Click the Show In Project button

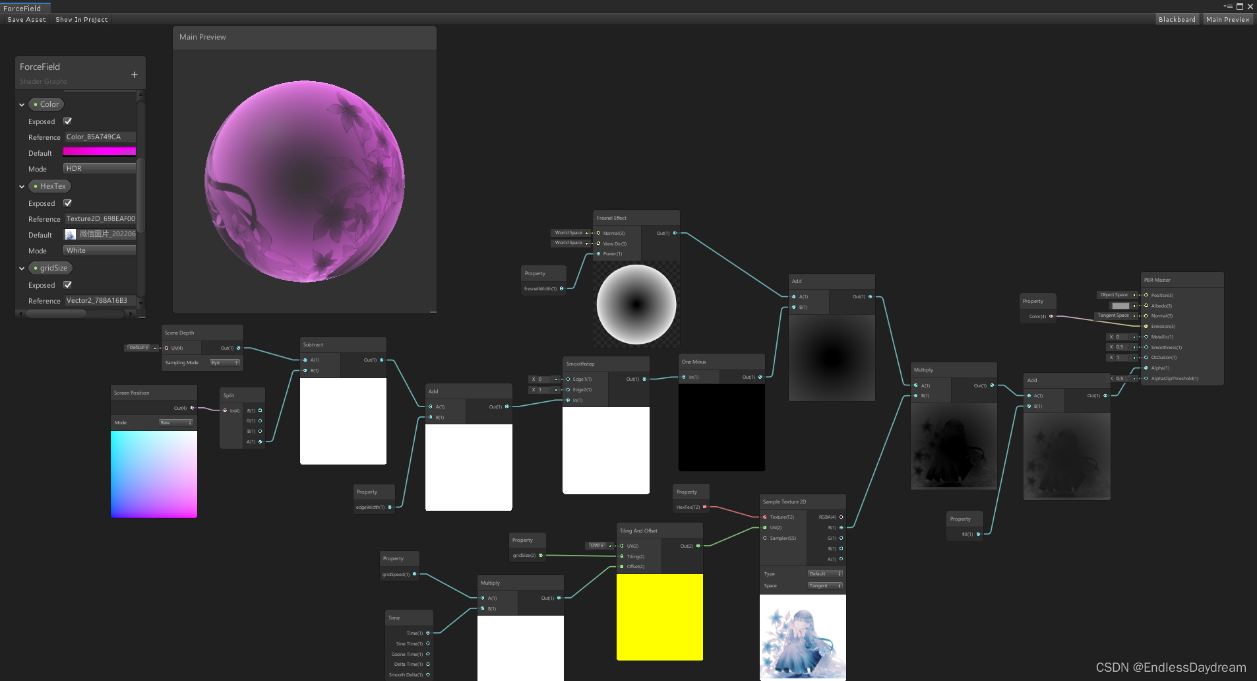pos(81,19)
